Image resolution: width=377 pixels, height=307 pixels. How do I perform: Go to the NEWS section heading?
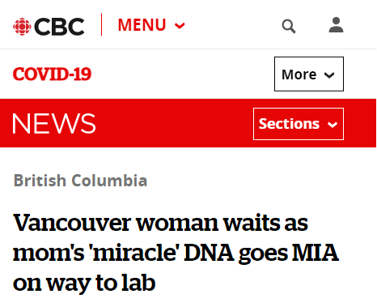point(54,124)
